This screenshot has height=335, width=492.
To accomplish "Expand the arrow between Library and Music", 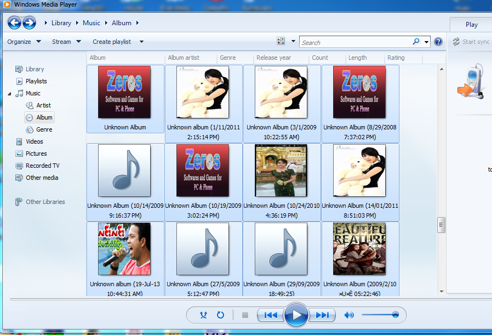I will 77,22.
